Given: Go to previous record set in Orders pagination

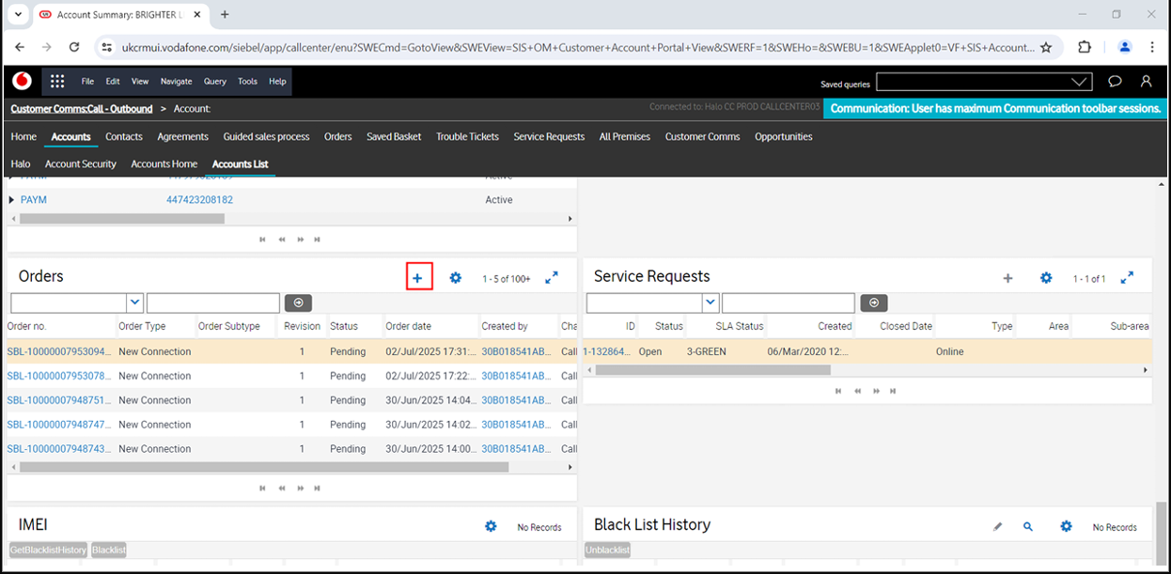Looking at the screenshot, I should [281, 488].
